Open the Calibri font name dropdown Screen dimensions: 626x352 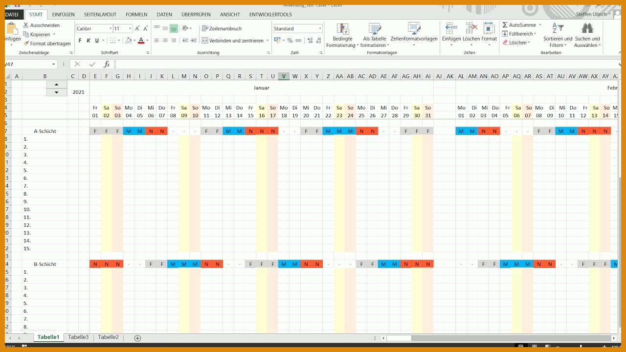coord(110,28)
